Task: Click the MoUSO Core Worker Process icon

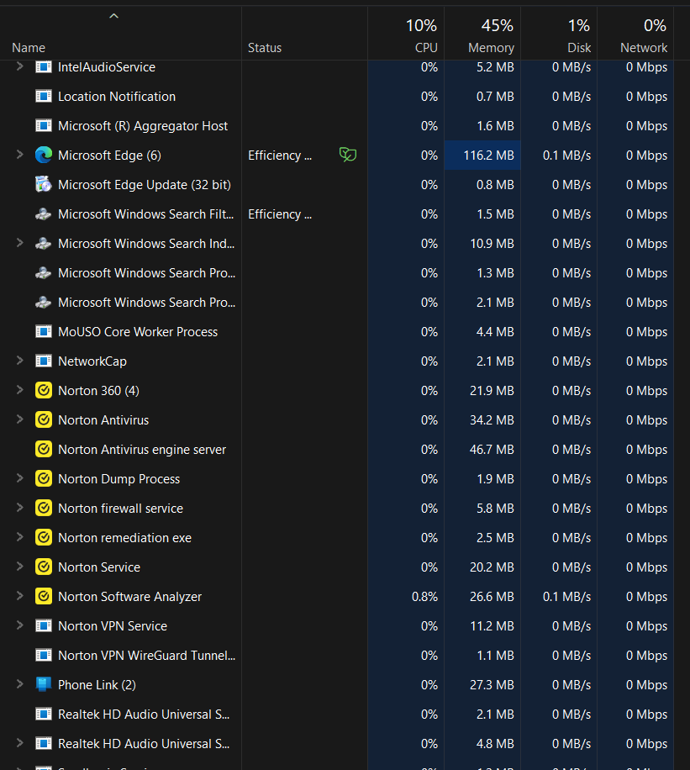Action: 44,332
